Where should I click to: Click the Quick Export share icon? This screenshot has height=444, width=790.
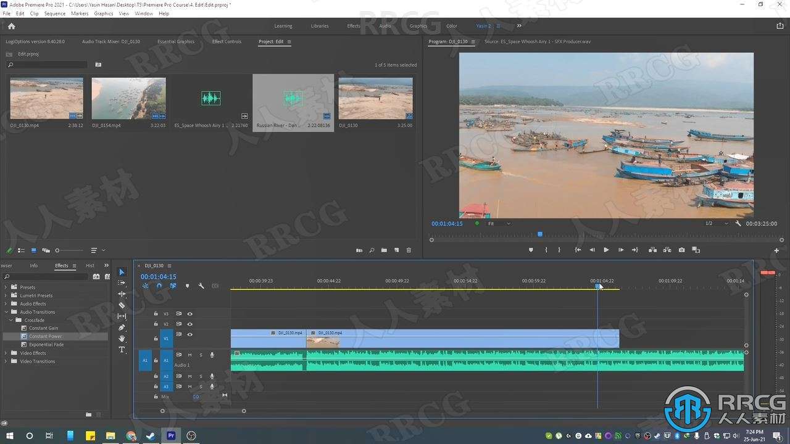click(780, 26)
